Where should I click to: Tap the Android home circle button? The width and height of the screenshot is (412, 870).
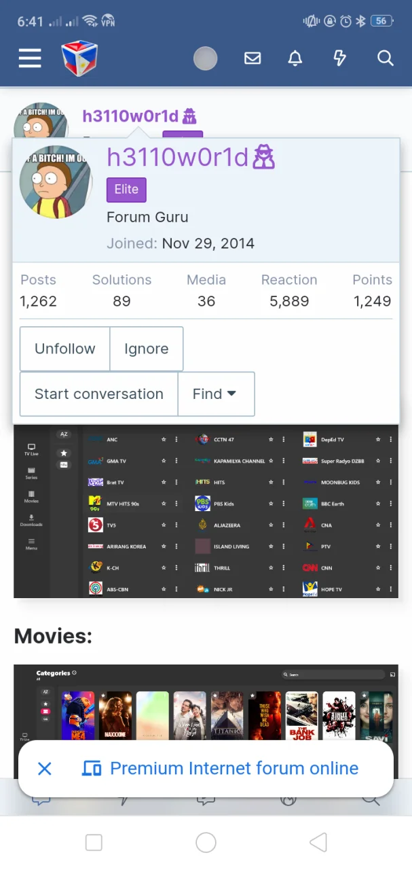point(206,843)
